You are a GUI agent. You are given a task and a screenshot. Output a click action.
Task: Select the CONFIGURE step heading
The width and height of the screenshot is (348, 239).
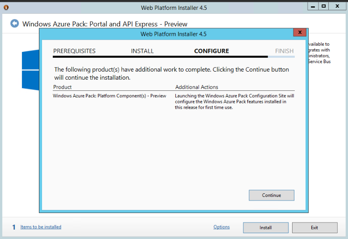point(211,51)
